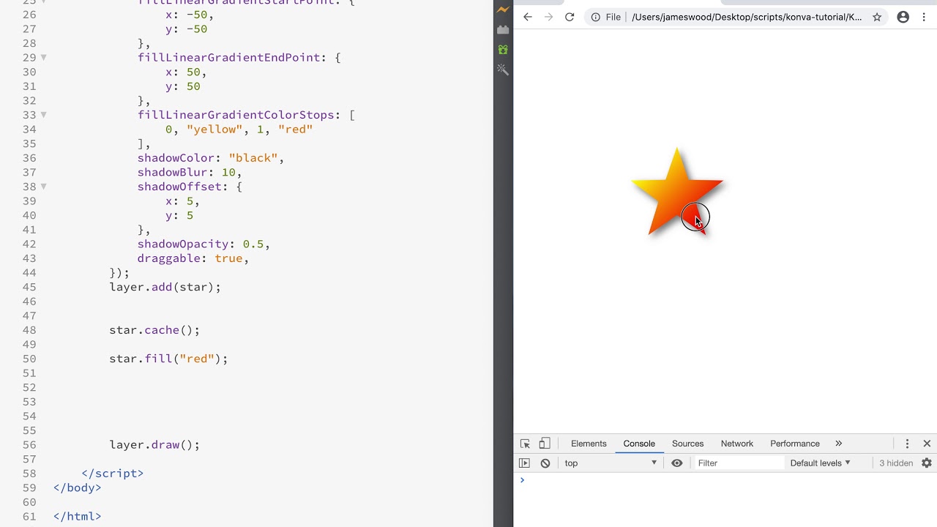Image resolution: width=937 pixels, height=527 pixels.
Task: Switch to the Console tab
Action: tap(639, 444)
